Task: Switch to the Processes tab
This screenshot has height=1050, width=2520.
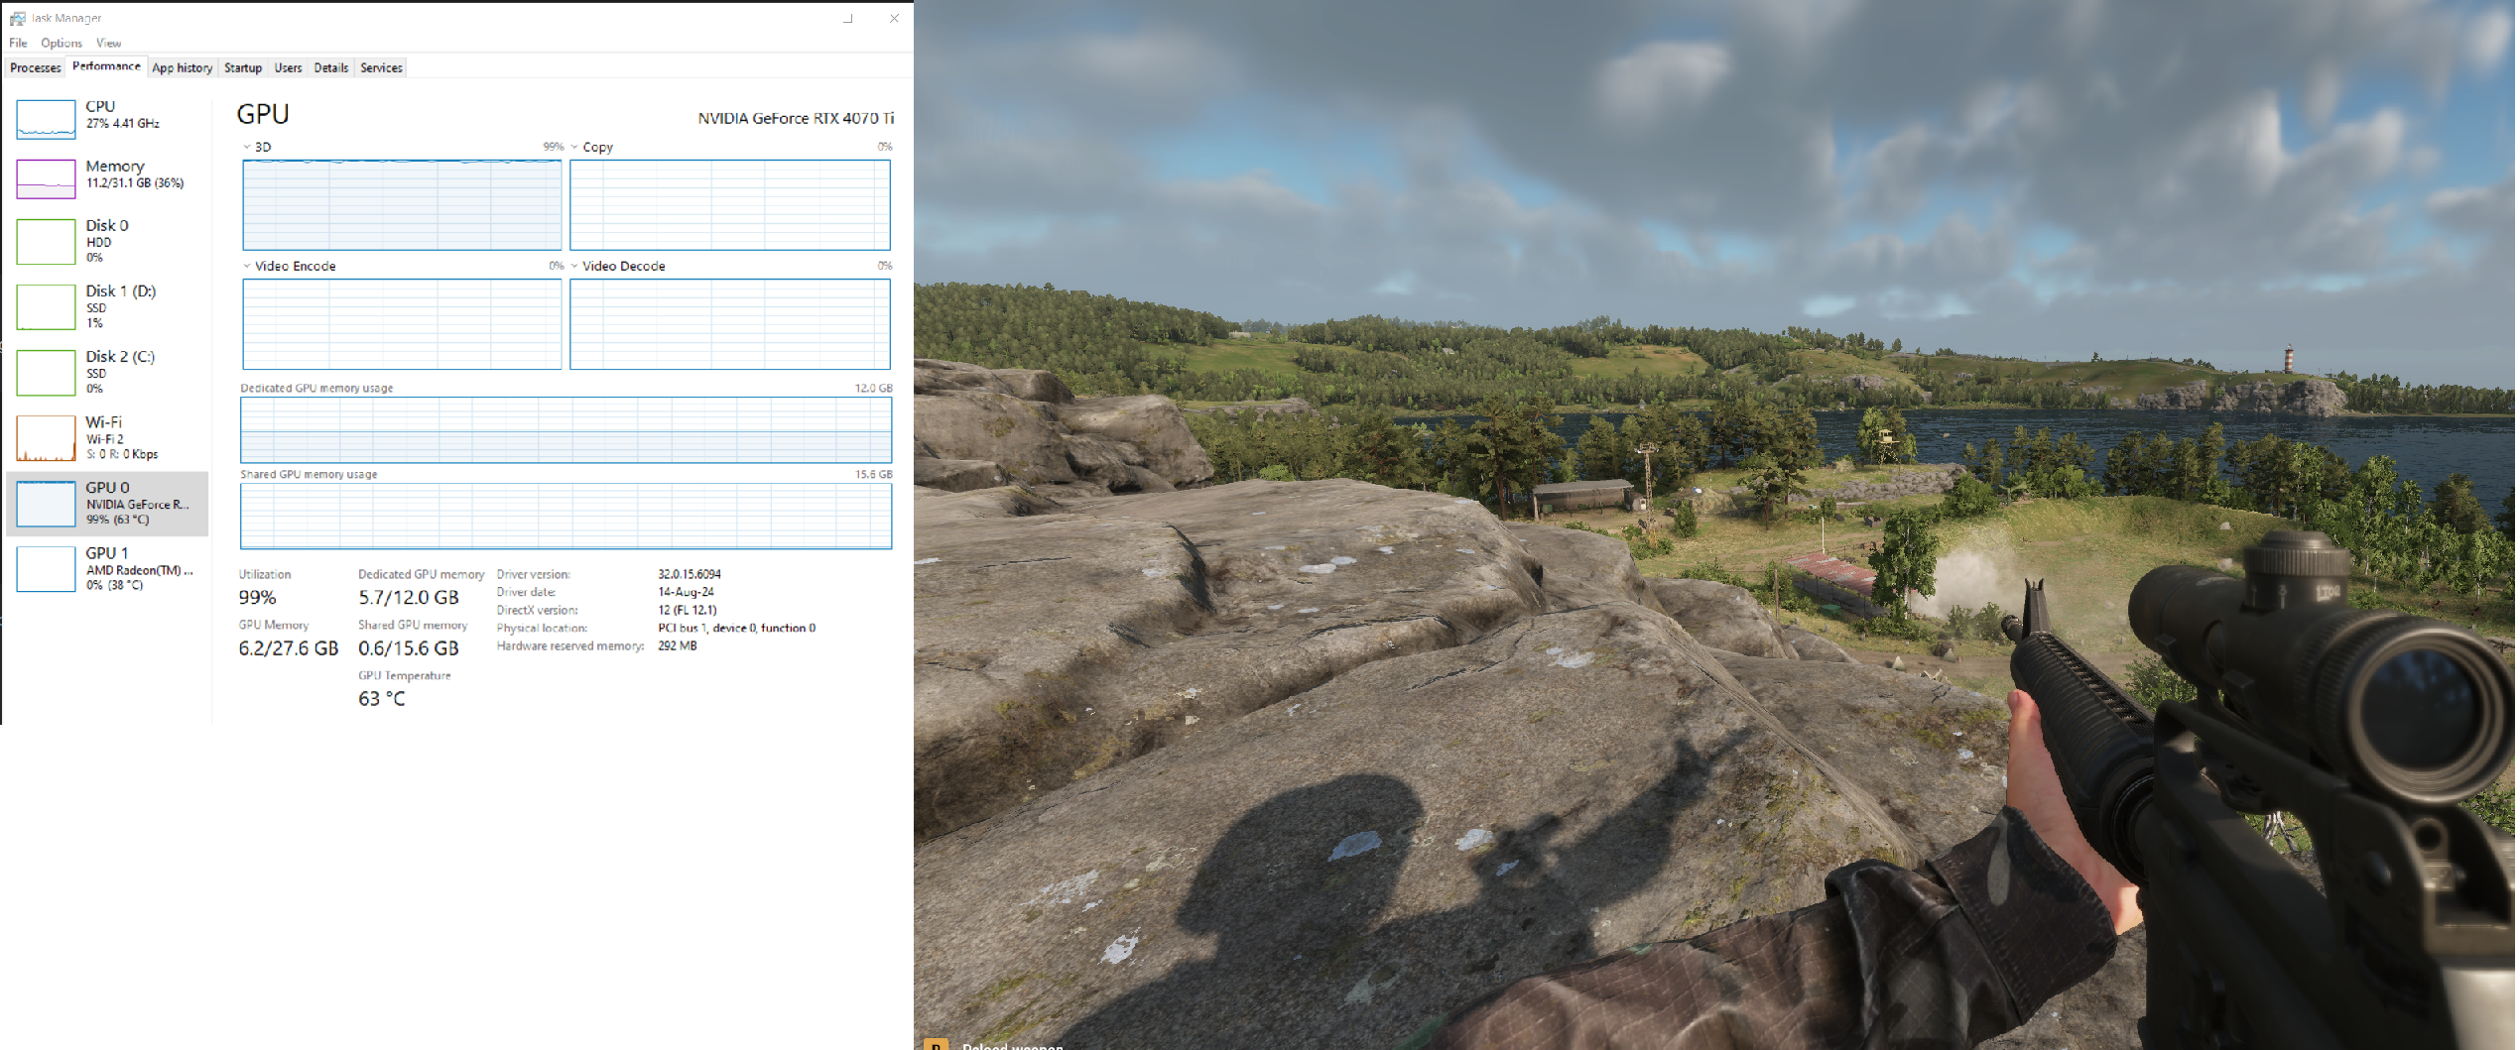Action: pyautogui.click(x=36, y=67)
